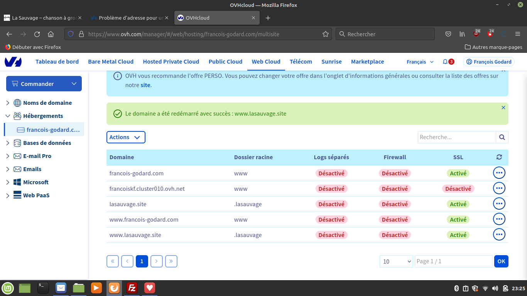
Task: Follow the 'site' link in info banner
Action: (x=145, y=85)
